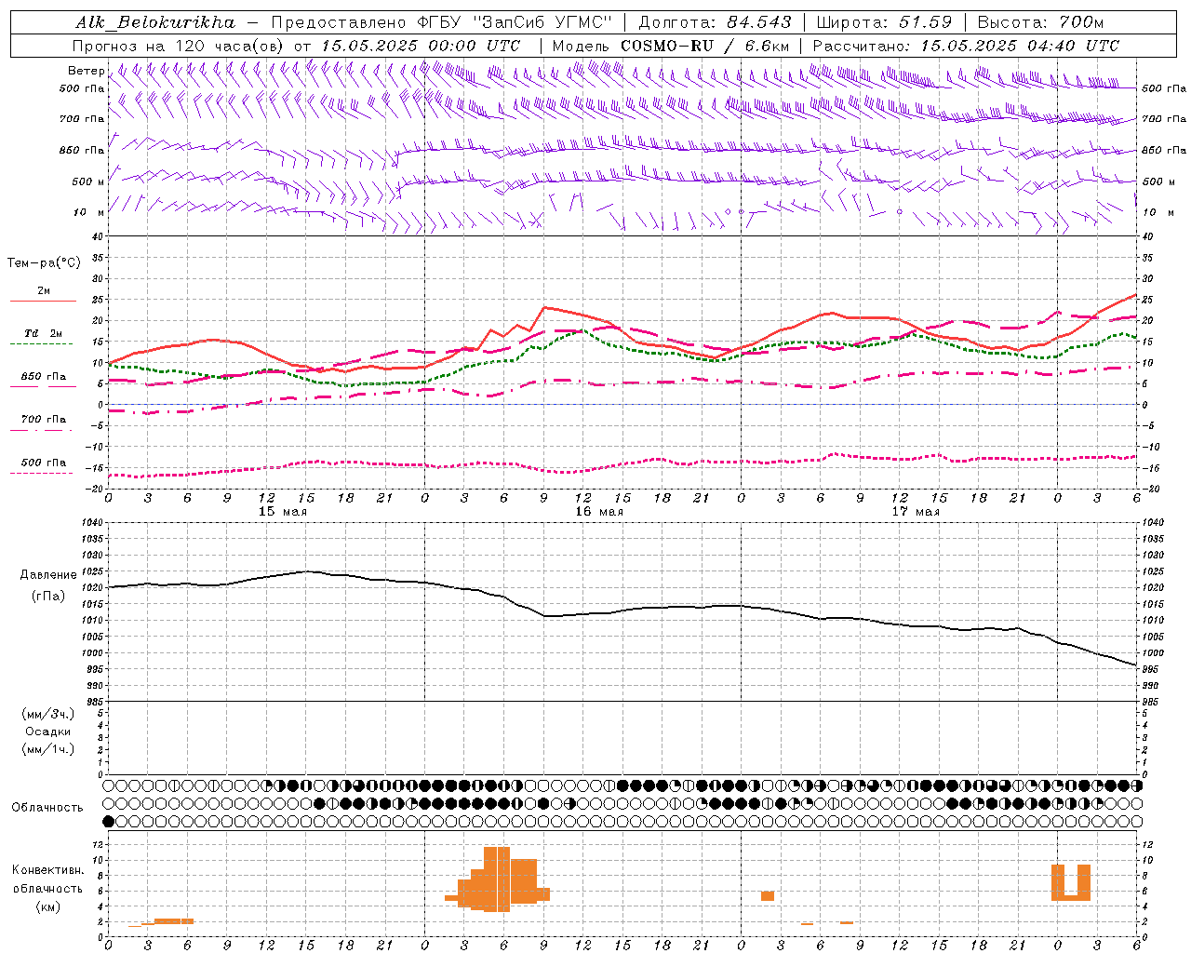Click the (мм/3ч.) unit label
The width and height of the screenshot is (1191, 953).
pos(48,714)
